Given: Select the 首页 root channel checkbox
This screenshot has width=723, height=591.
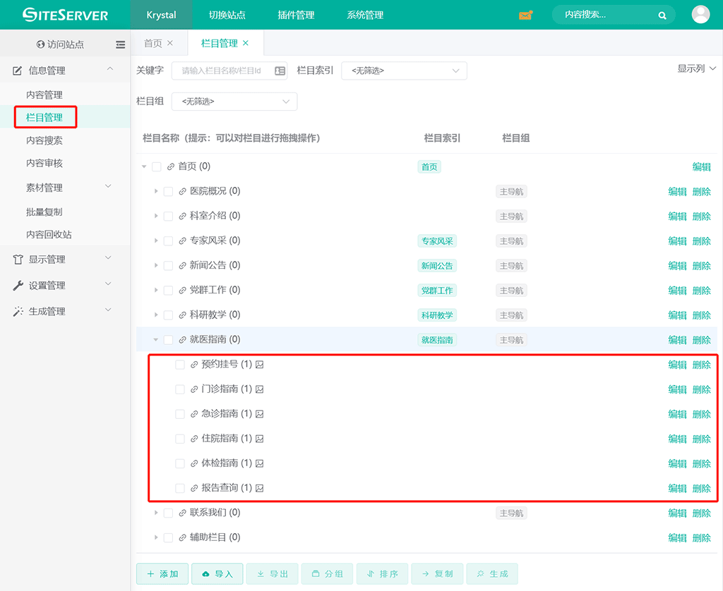Looking at the screenshot, I should [x=156, y=167].
